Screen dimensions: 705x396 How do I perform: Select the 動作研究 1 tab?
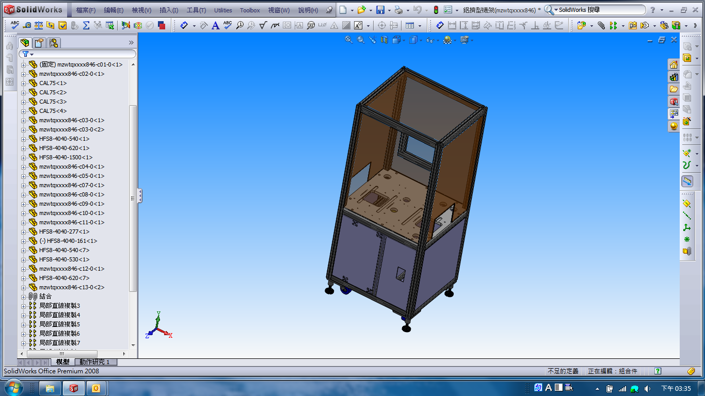click(95, 362)
